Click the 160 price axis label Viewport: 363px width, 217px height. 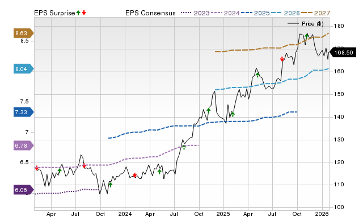point(339,72)
